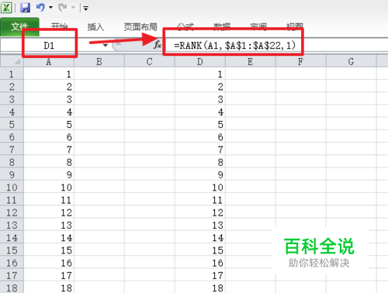Select row 18 header
Viewport: 388px width, 293px height.
(12, 288)
